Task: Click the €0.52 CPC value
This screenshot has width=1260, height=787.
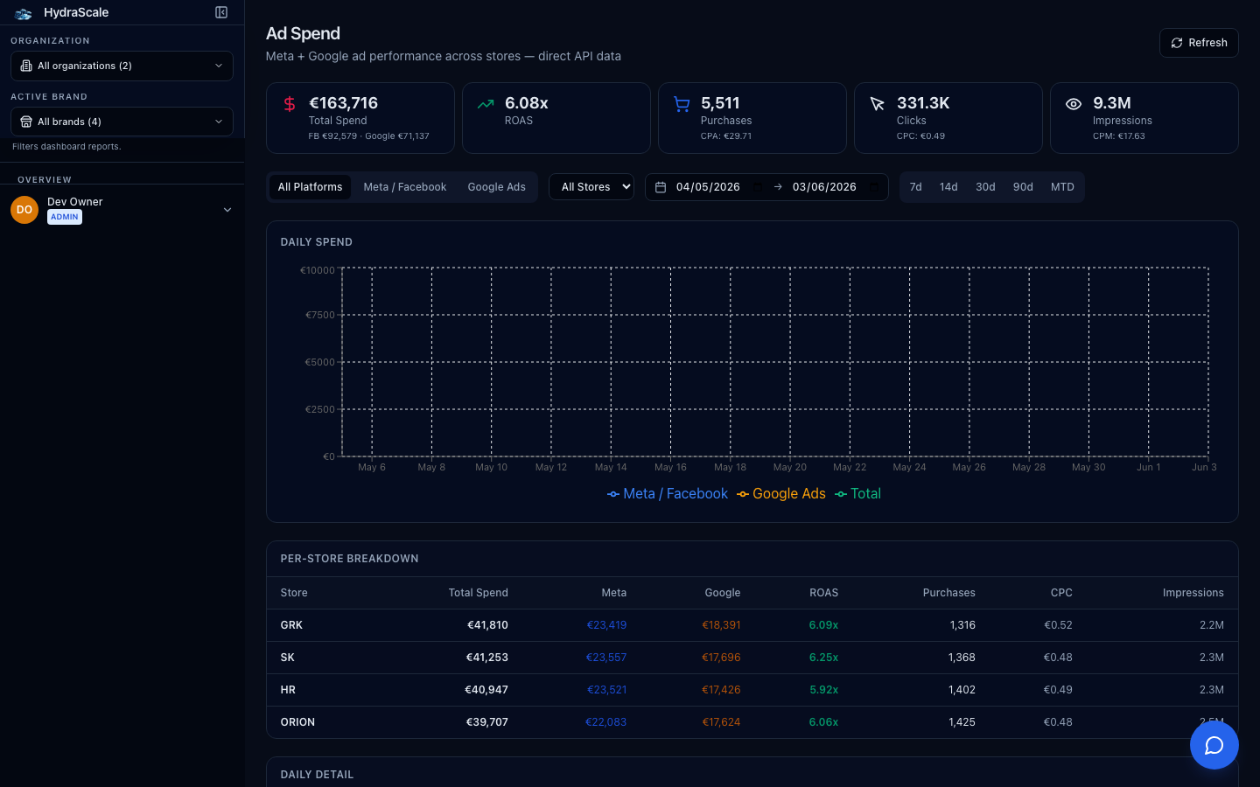Action: tap(1058, 625)
